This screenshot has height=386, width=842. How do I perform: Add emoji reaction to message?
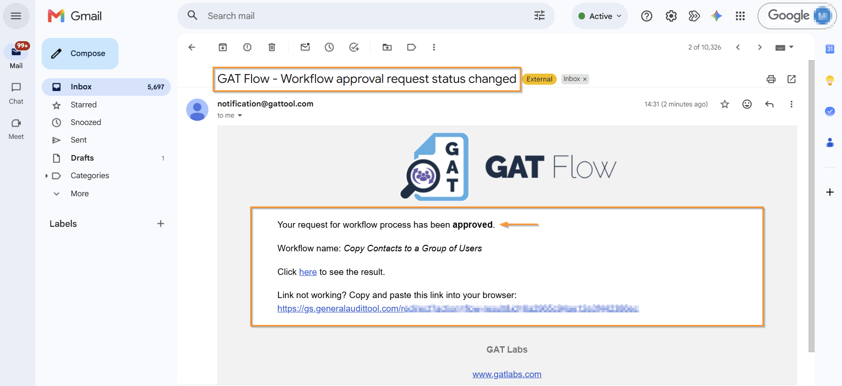(x=747, y=104)
